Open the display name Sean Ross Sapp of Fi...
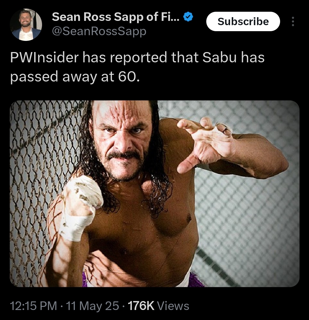Viewport: 309px width, 320px height. (116, 17)
